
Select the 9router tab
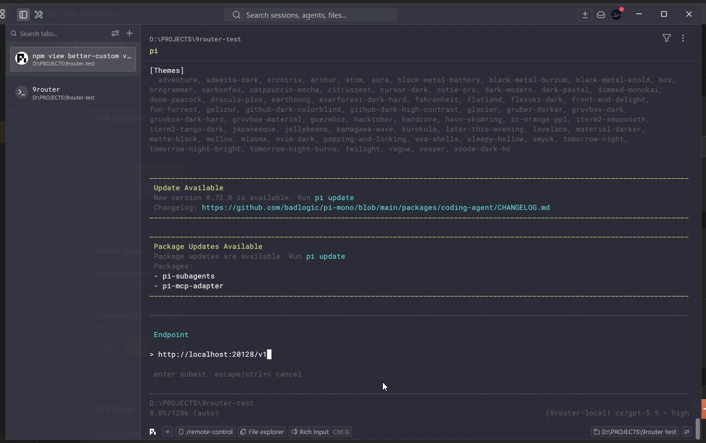click(73, 93)
